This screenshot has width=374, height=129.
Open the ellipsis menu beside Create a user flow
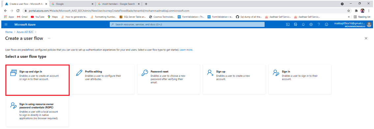49,38
